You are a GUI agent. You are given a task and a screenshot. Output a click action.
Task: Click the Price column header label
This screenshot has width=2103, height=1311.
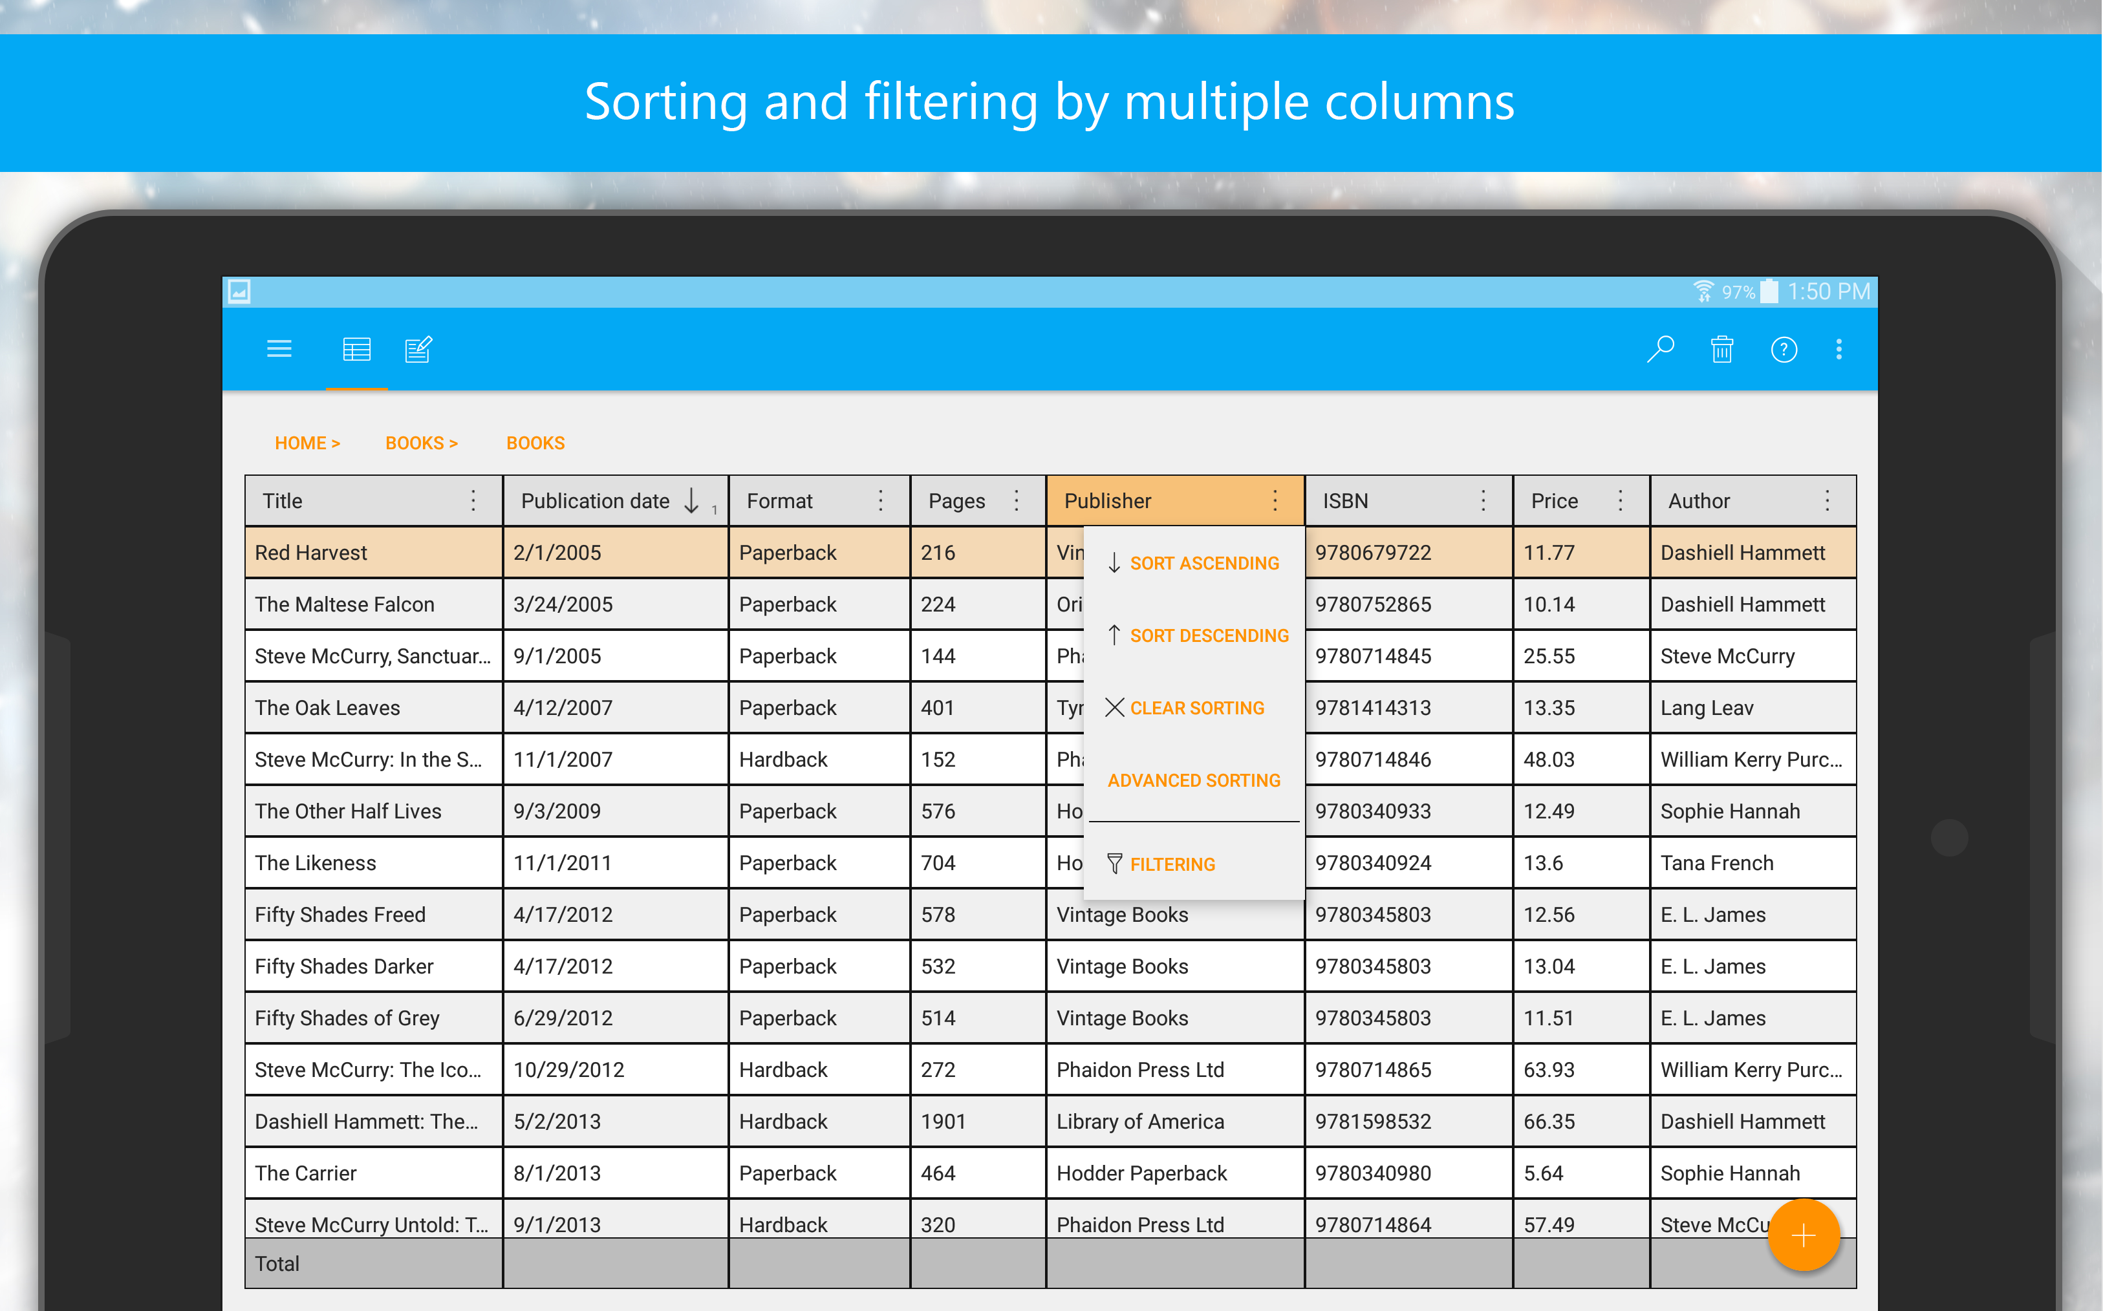pos(1554,501)
